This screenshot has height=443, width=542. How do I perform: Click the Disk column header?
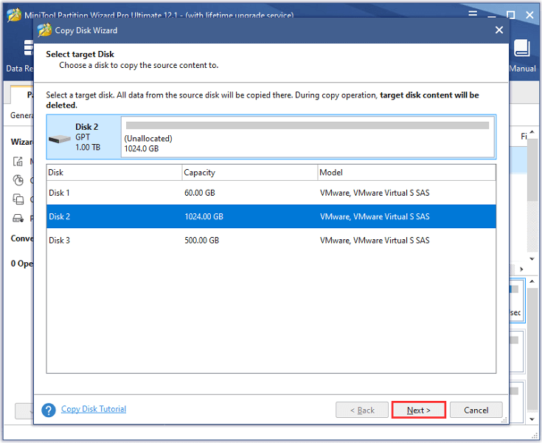pos(114,172)
